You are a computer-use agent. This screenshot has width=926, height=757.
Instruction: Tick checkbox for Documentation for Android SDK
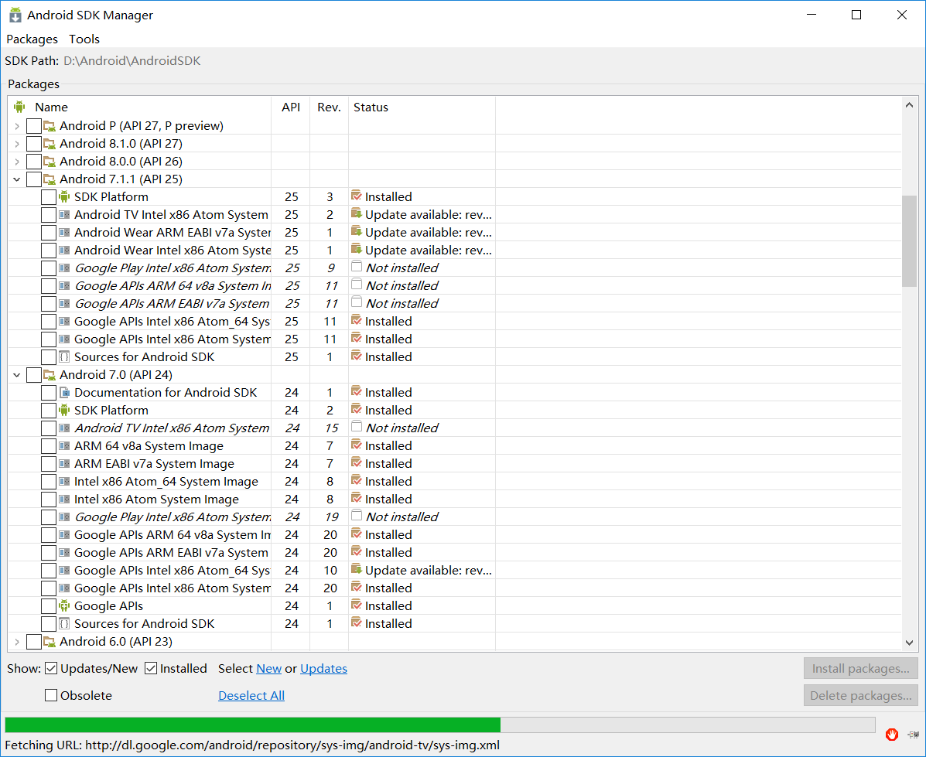(x=49, y=393)
